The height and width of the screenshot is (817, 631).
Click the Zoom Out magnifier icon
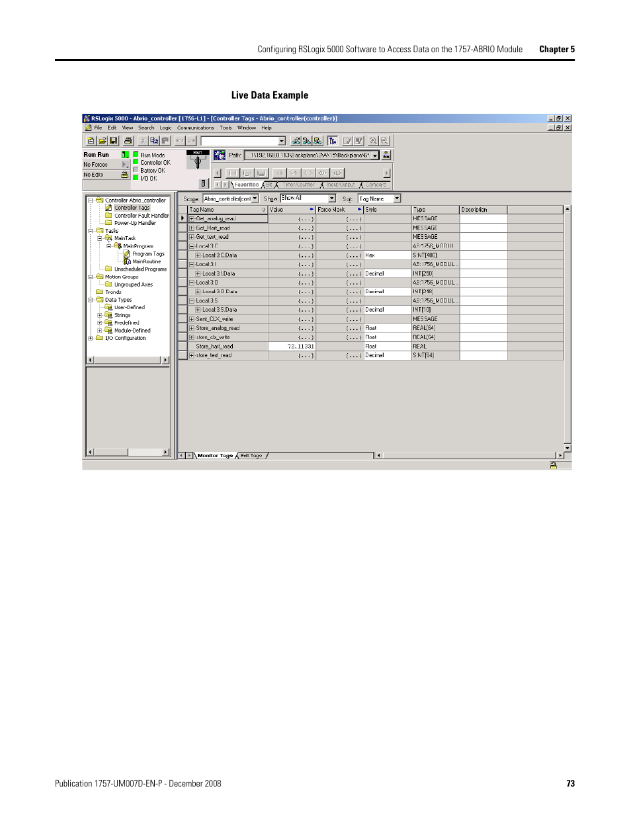pos(384,141)
